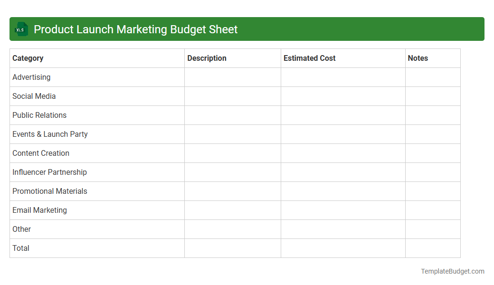
Task: Click the Public Relations row
Action: pyautogui.click(x=39, y=115)
